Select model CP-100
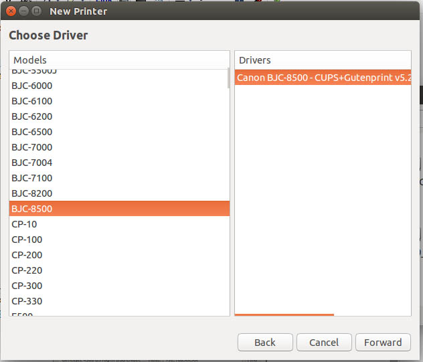423x362 pixels. point(119,240)
